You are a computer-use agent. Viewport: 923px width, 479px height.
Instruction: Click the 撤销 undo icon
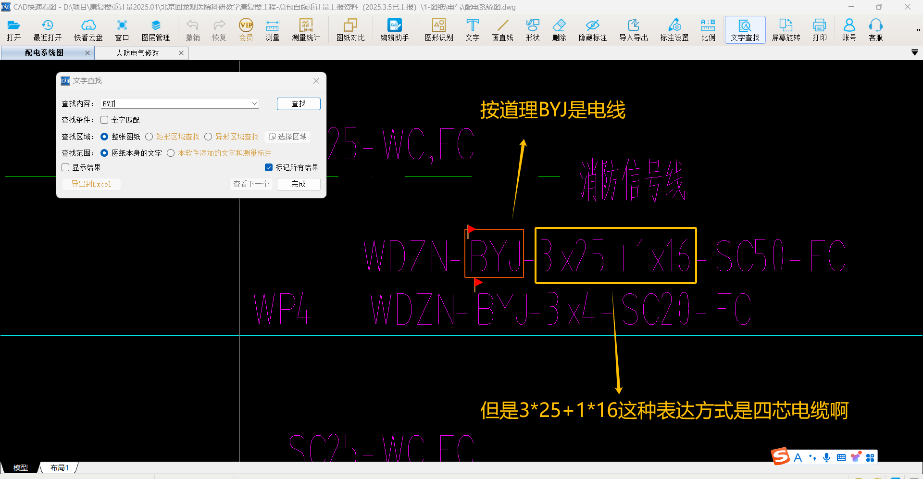pos(193,30)
